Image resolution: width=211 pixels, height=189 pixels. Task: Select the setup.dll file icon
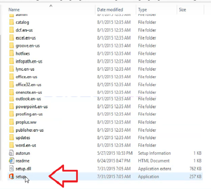click(x=11, y=169)
